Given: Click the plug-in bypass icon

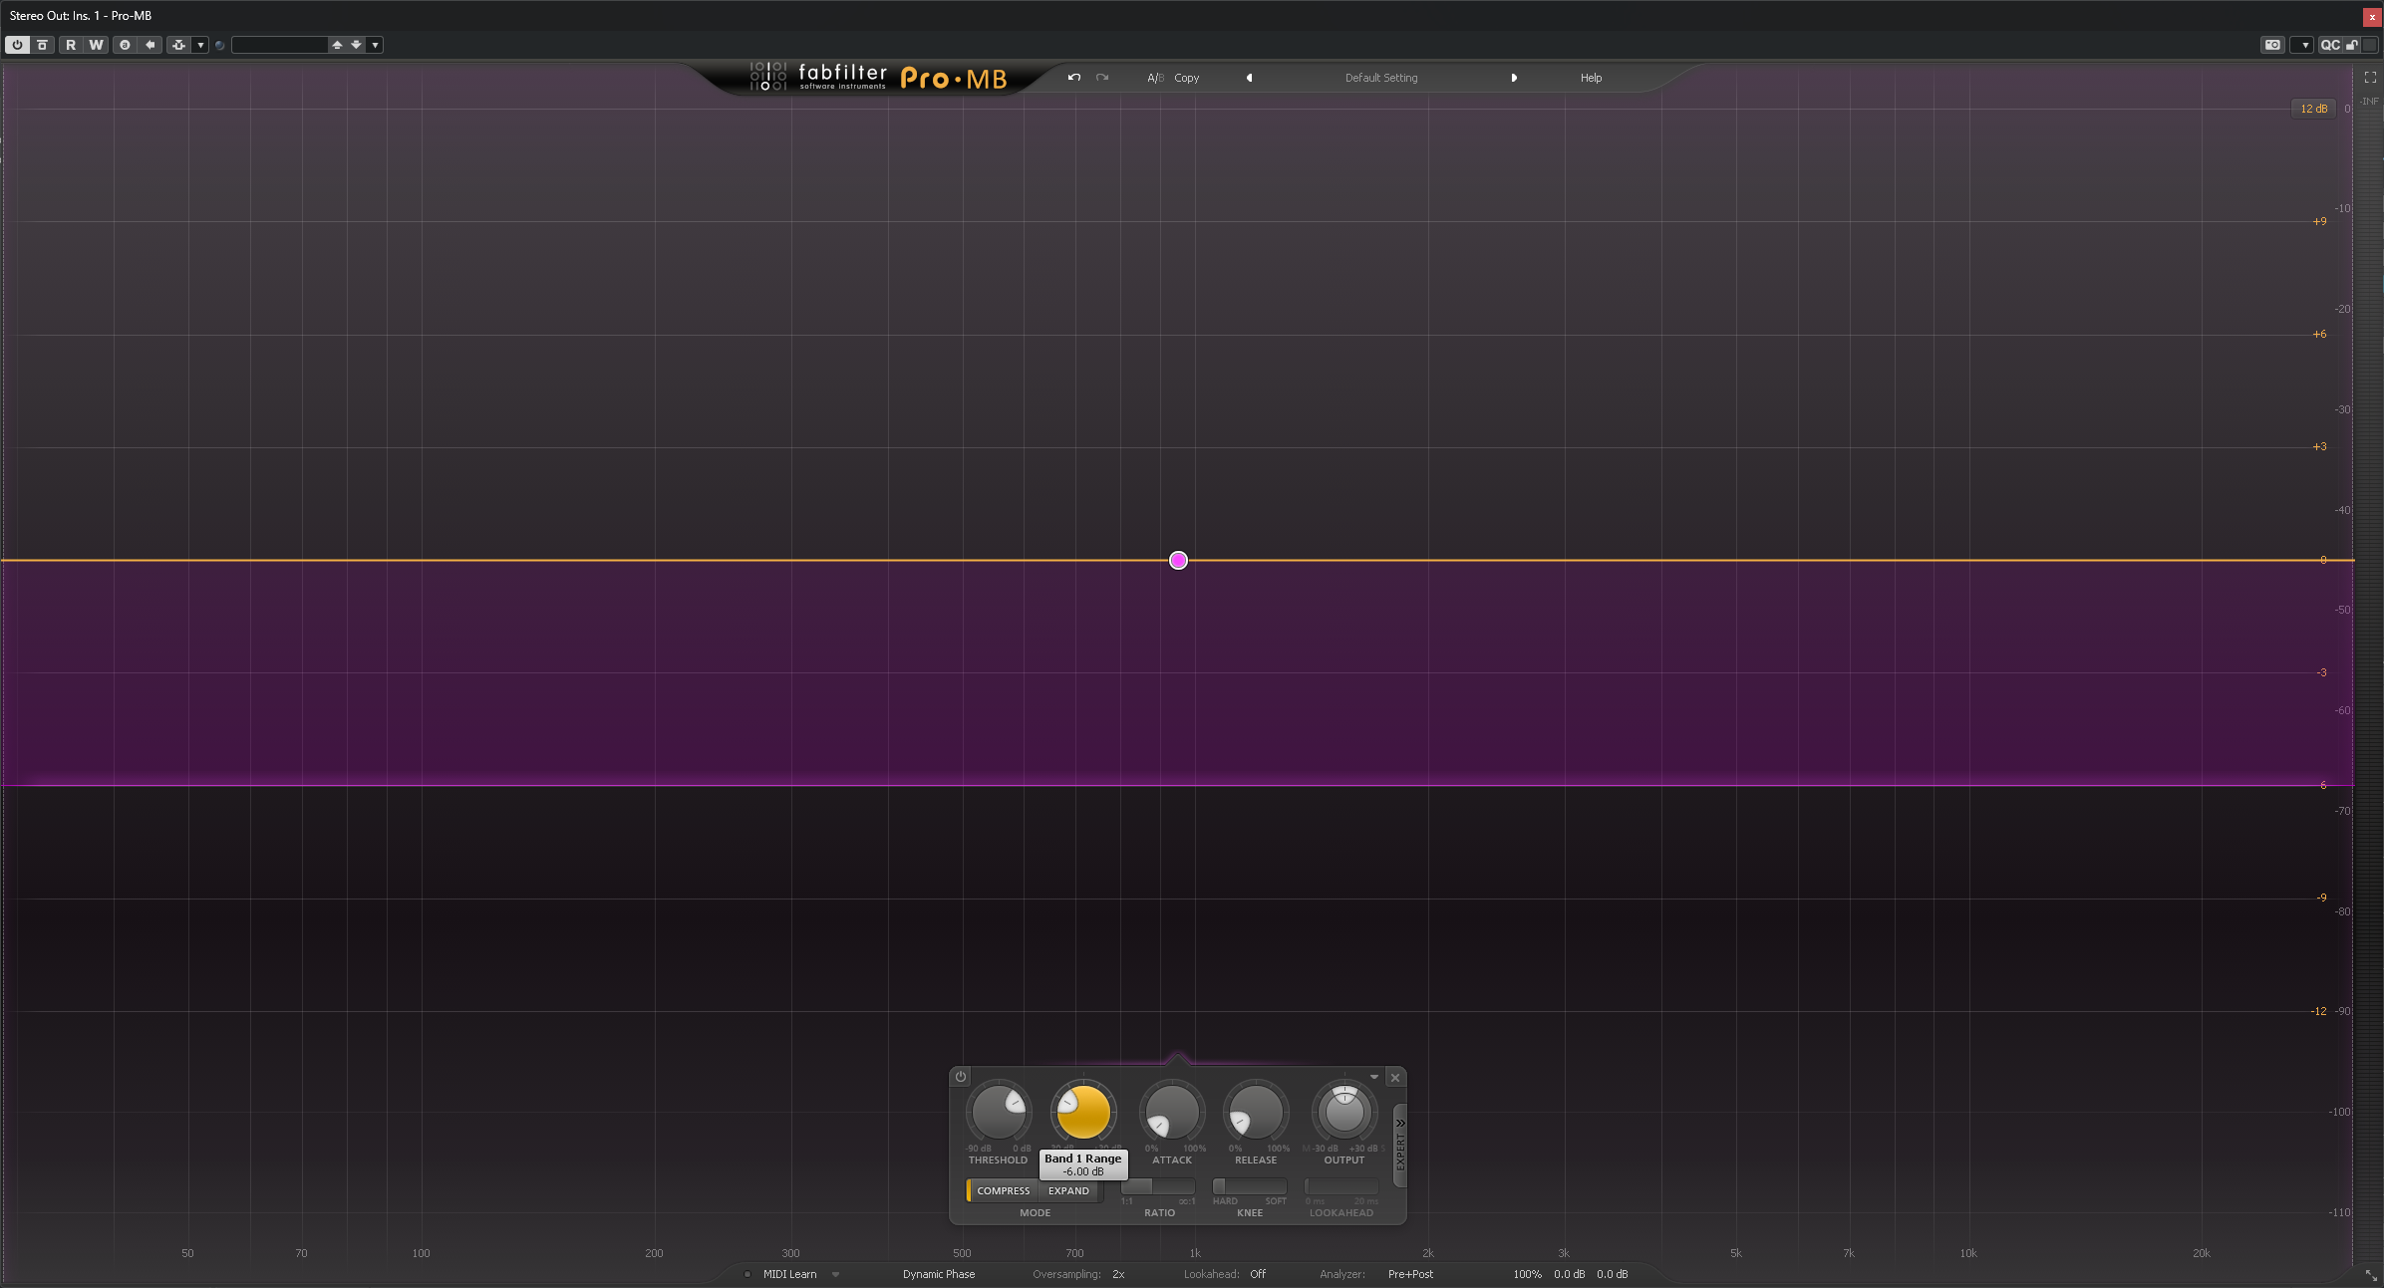Looking at the screenshot, I should [x=42, y=45].
